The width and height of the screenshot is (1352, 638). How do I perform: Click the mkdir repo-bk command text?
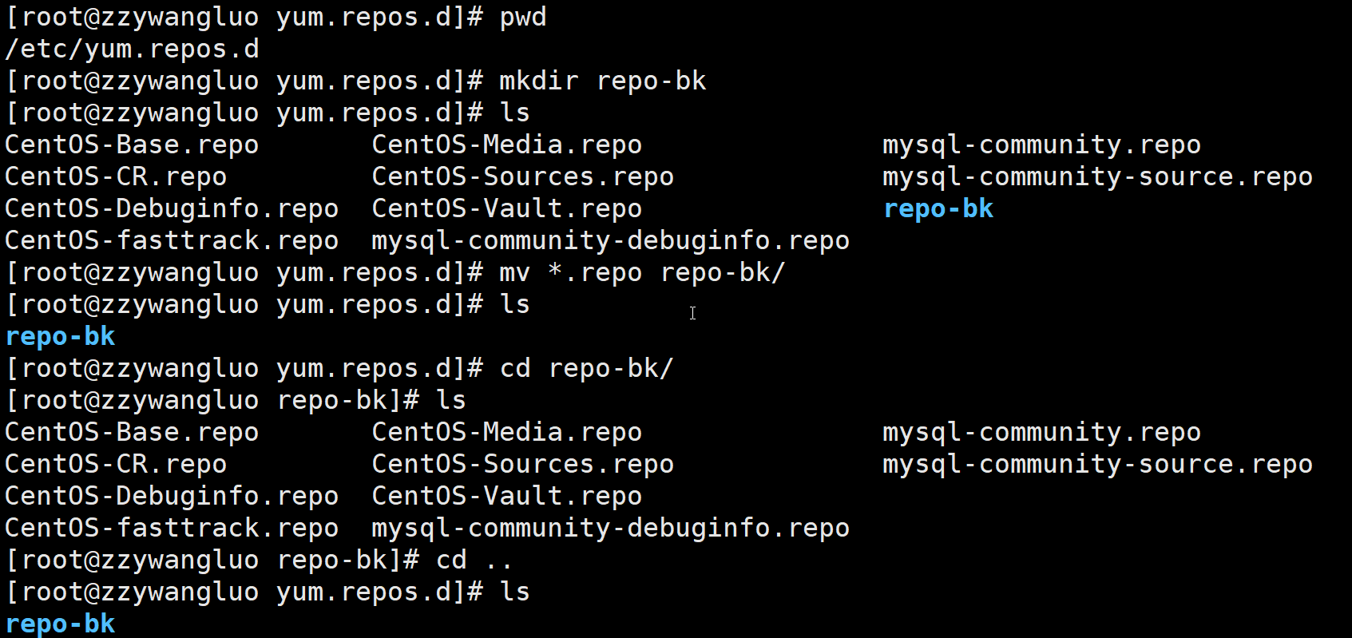(x=603, y=81)
